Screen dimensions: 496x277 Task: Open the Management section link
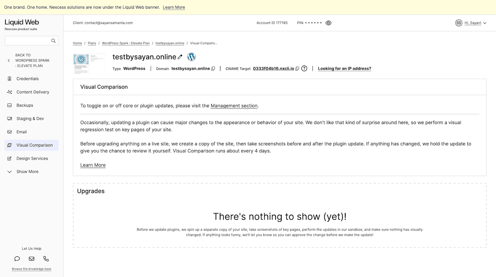click(x=234, y=105)
